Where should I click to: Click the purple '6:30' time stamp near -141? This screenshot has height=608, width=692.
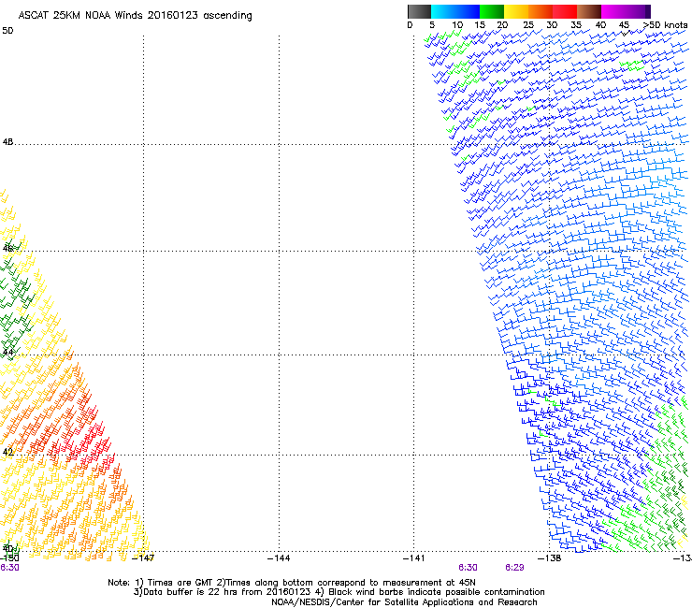point(468,568)
